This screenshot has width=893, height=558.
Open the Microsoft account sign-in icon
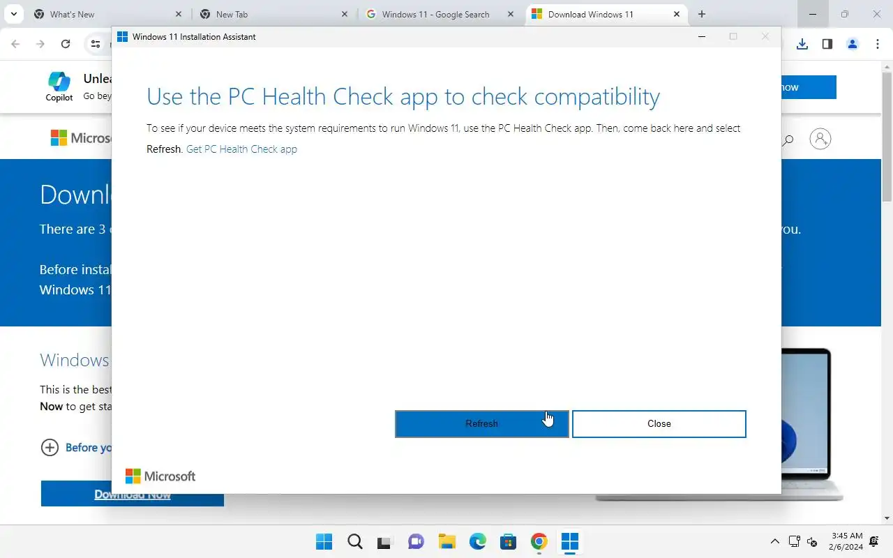pyautogui.click(x=820, y=139)
